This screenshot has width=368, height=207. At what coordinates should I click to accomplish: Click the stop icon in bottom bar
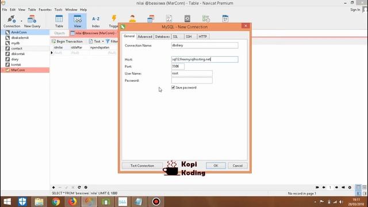point(86,187)
